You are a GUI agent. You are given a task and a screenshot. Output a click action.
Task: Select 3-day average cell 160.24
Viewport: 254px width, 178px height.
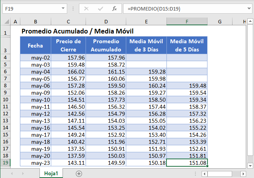point(146,86)
